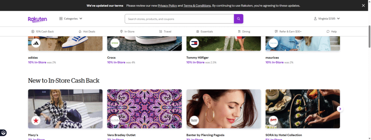Click the Crocs logo badge

[115, 43]
